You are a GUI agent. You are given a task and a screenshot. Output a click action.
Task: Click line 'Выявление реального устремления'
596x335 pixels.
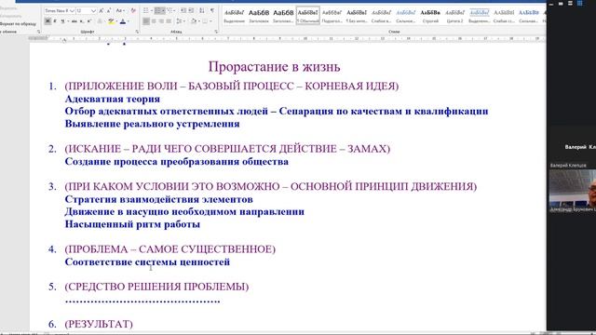point(152,124)
